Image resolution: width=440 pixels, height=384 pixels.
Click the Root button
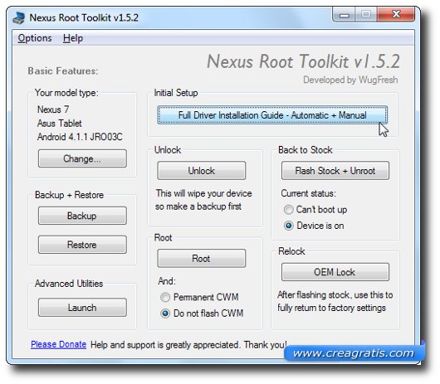click(x=201, y=259)
